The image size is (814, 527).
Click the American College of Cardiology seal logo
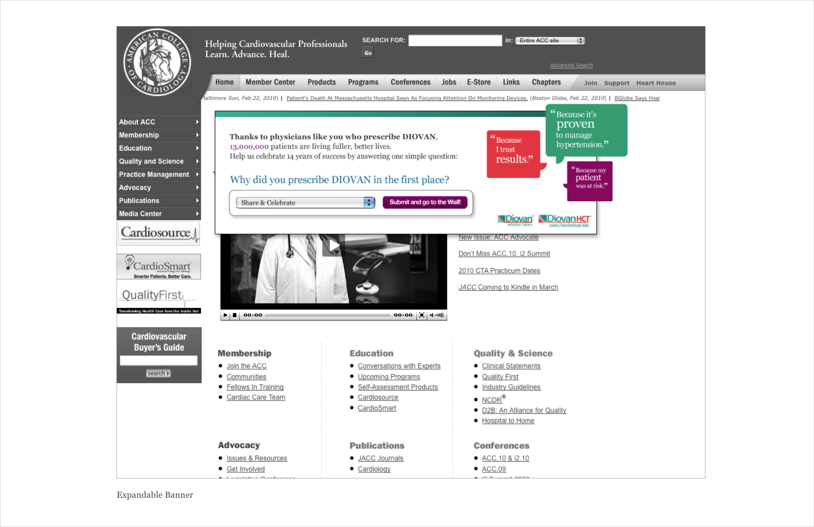pos(157,62)
